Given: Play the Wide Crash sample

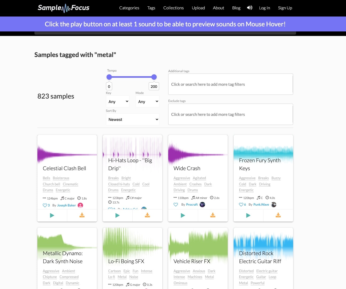Looking at the screenshot, I should pyautogui.click(x=183, y=215).
